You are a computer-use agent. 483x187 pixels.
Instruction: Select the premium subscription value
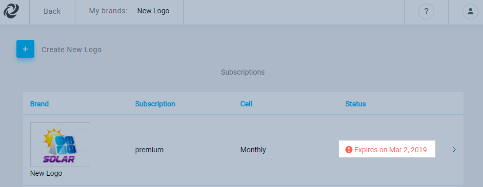[149, 150]
